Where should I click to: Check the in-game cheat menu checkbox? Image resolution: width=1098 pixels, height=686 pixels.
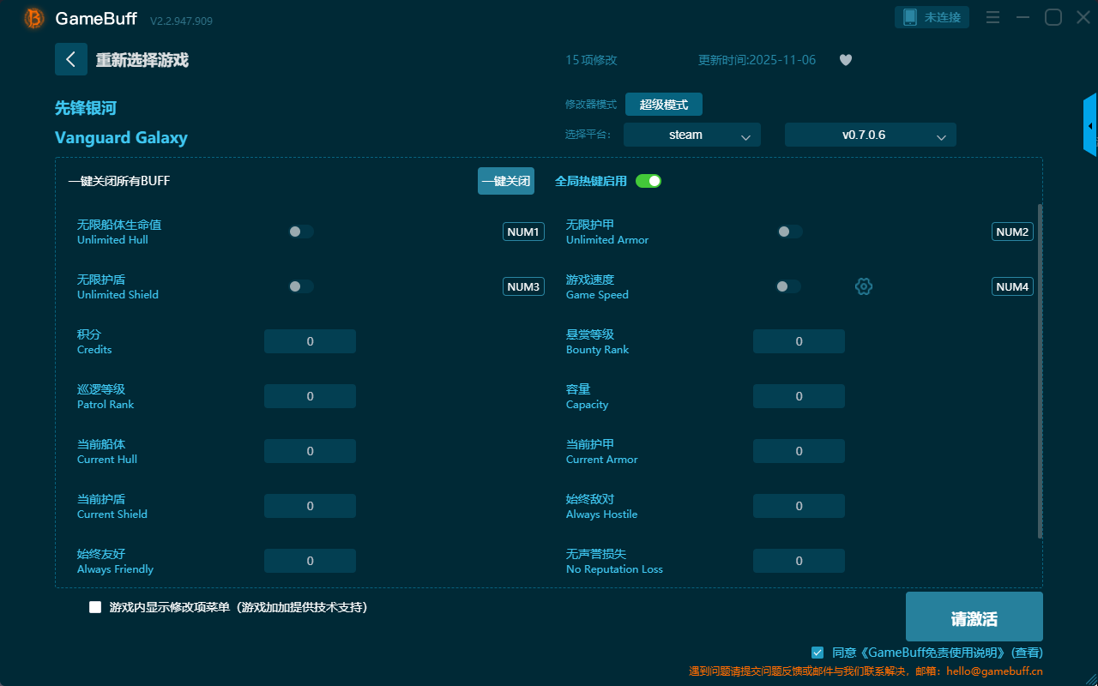(95, 607)
